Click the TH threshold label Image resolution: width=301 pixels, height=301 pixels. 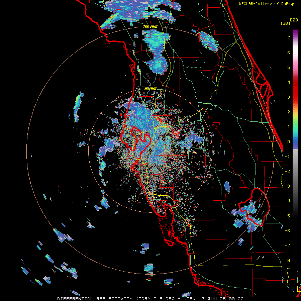[x=287, y=261]
